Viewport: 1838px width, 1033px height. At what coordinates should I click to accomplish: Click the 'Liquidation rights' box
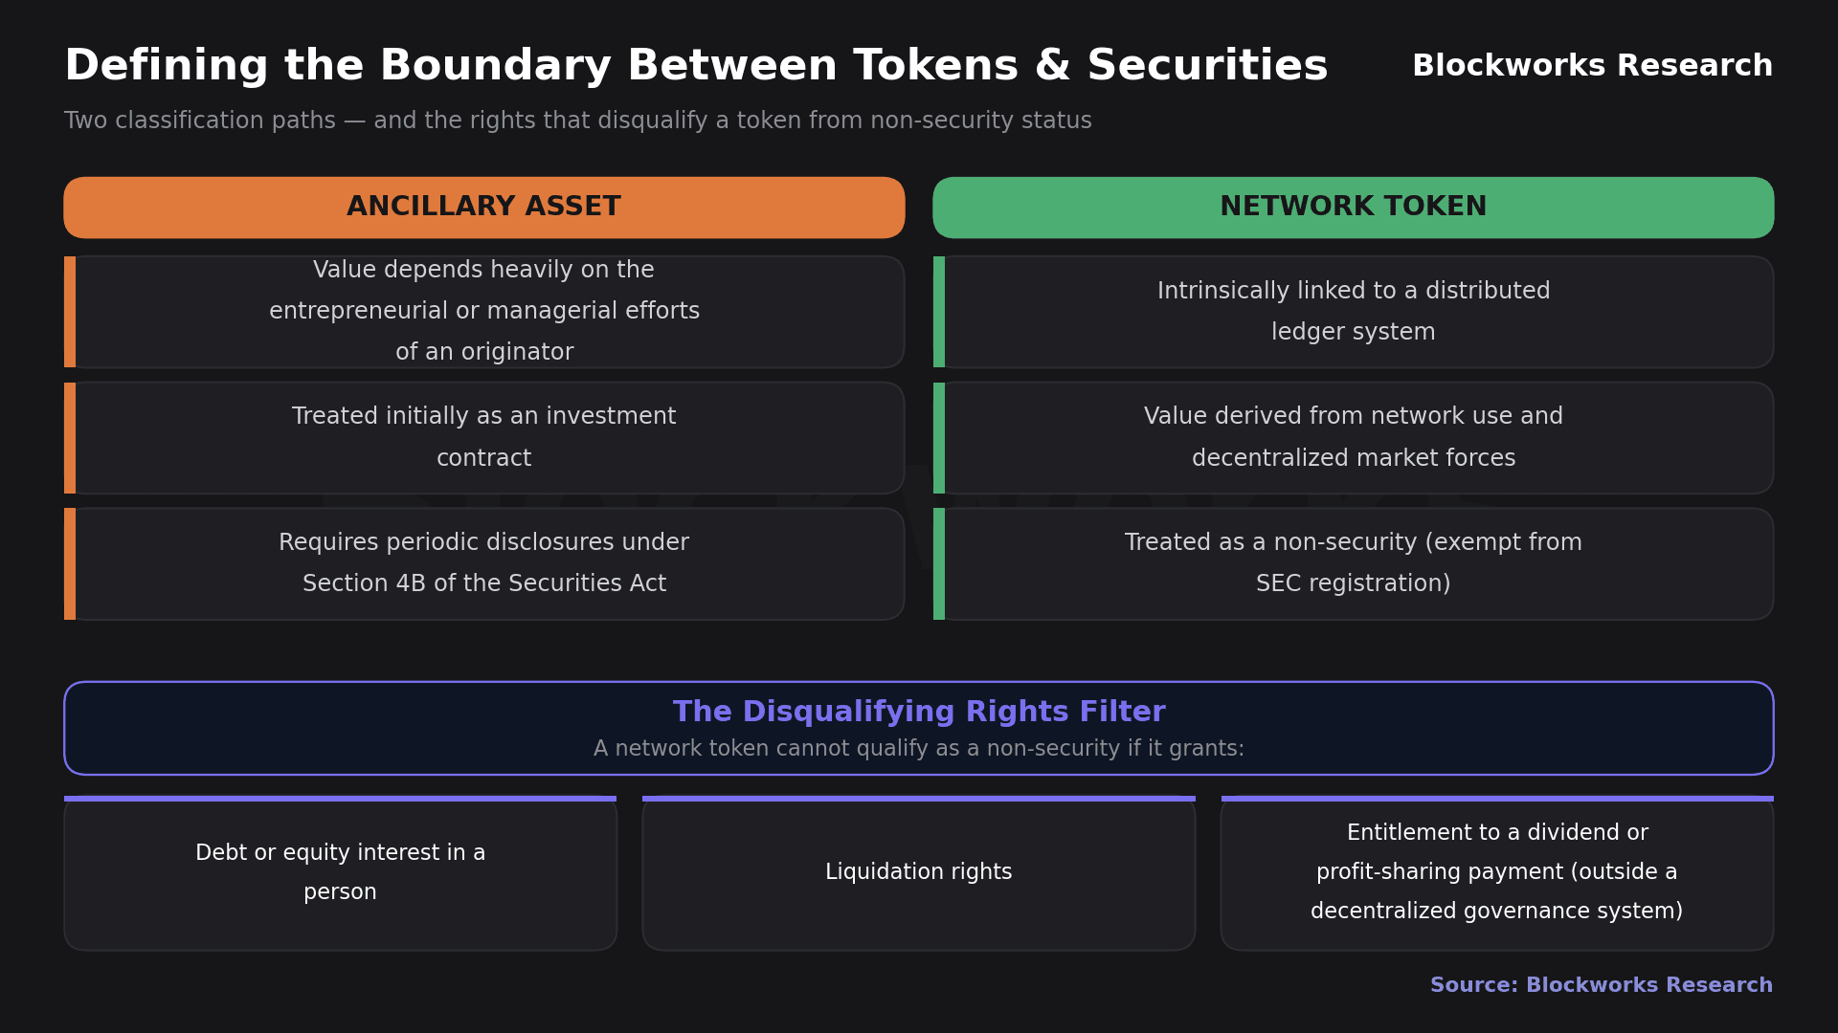(919, 873)
